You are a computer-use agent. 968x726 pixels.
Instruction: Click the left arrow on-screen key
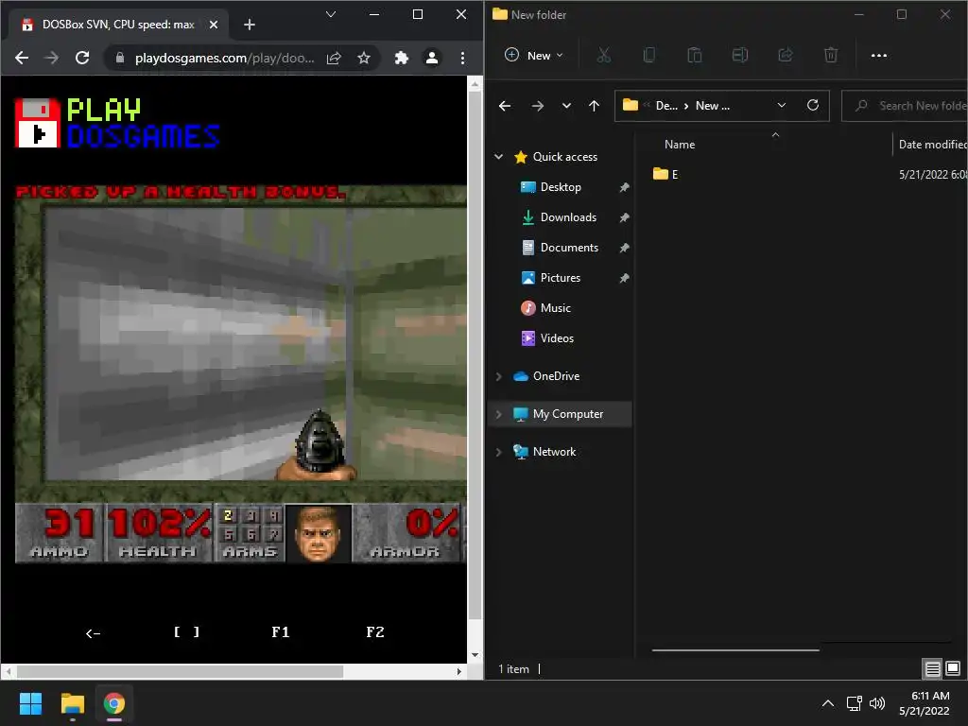coord(94,632)
